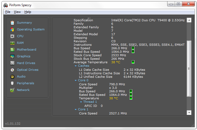Click the Specification processor name text

click(x=148, y=20)
